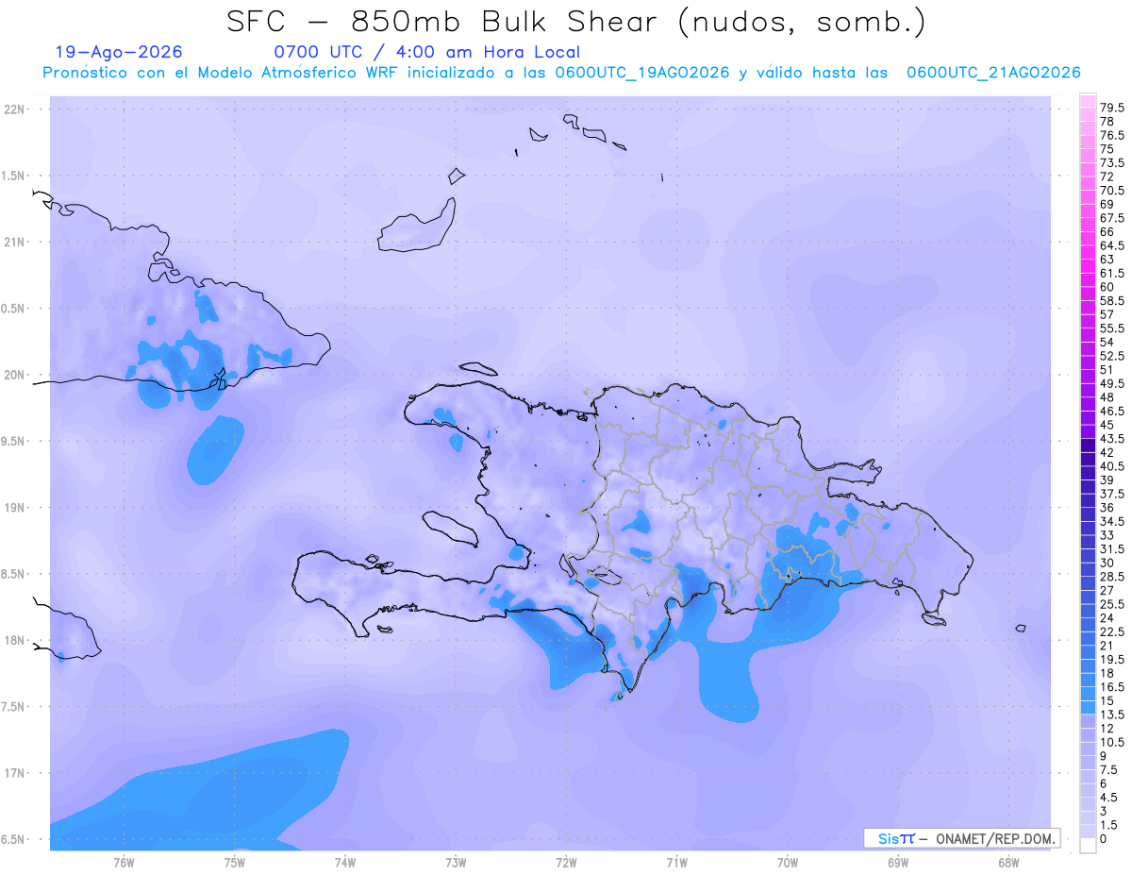Click the '17N' latitude label

[14, 773]
